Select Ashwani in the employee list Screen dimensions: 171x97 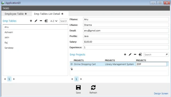click(35, 32)
